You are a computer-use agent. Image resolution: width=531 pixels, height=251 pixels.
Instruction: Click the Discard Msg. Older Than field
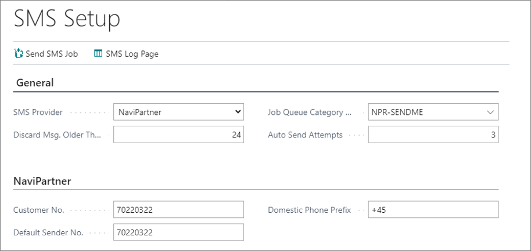click(x=178, y=135)
